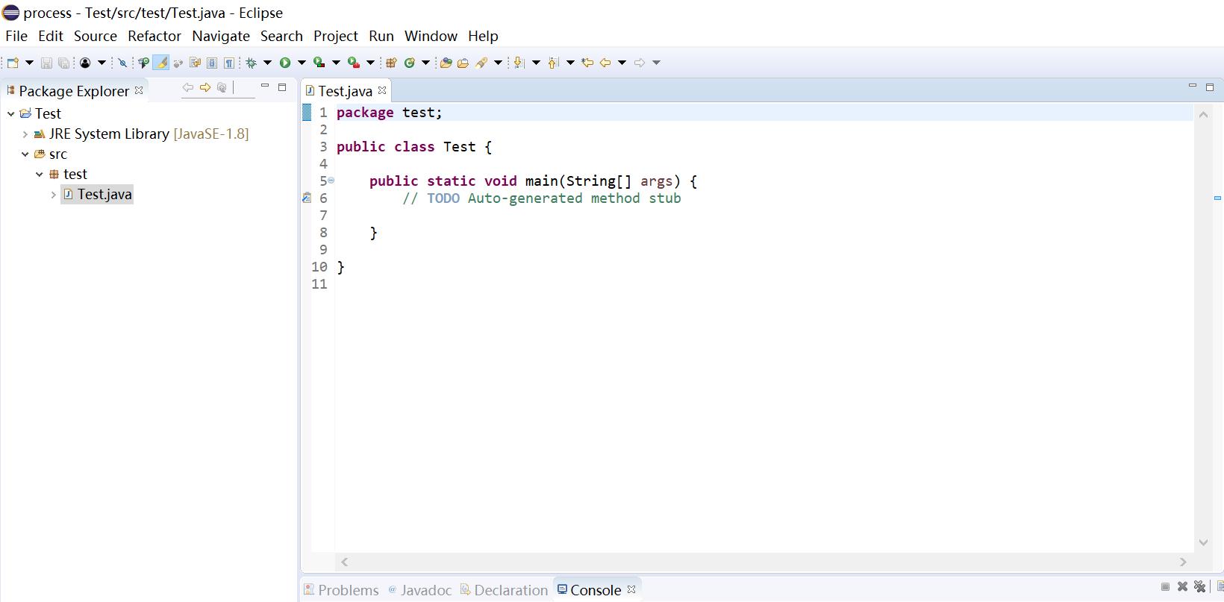Screen dimensions: 1224x602
Task: Click the Package Explorer tab icon
Action: 10,90
